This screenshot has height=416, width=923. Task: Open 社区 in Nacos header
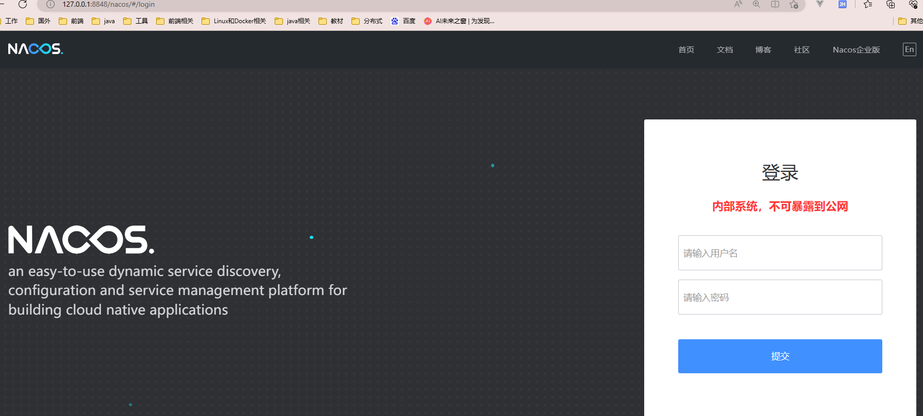(x=801, y=50)
